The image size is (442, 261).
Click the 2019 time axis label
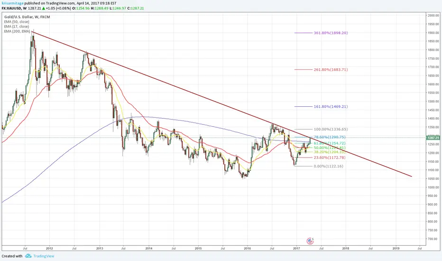pos(396,249)
